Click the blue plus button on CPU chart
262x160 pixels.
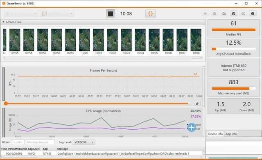click(x=192, y=128)
